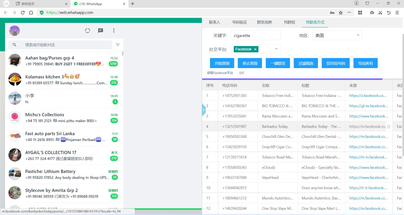Remove the Facebook platform tag

click(x=255, y=49)
